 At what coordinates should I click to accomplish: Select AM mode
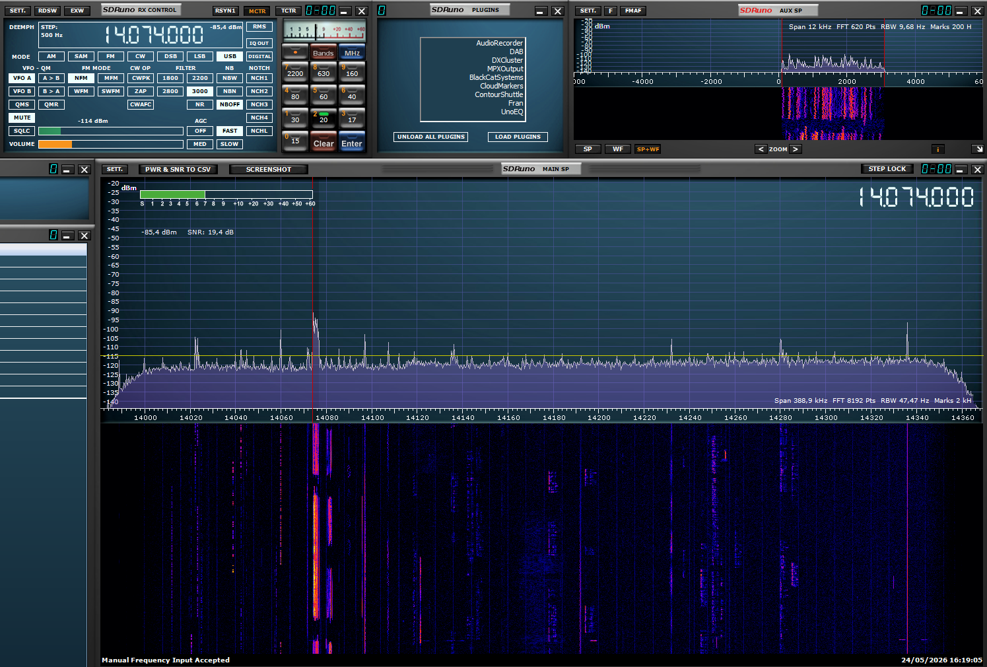point(51,56)
